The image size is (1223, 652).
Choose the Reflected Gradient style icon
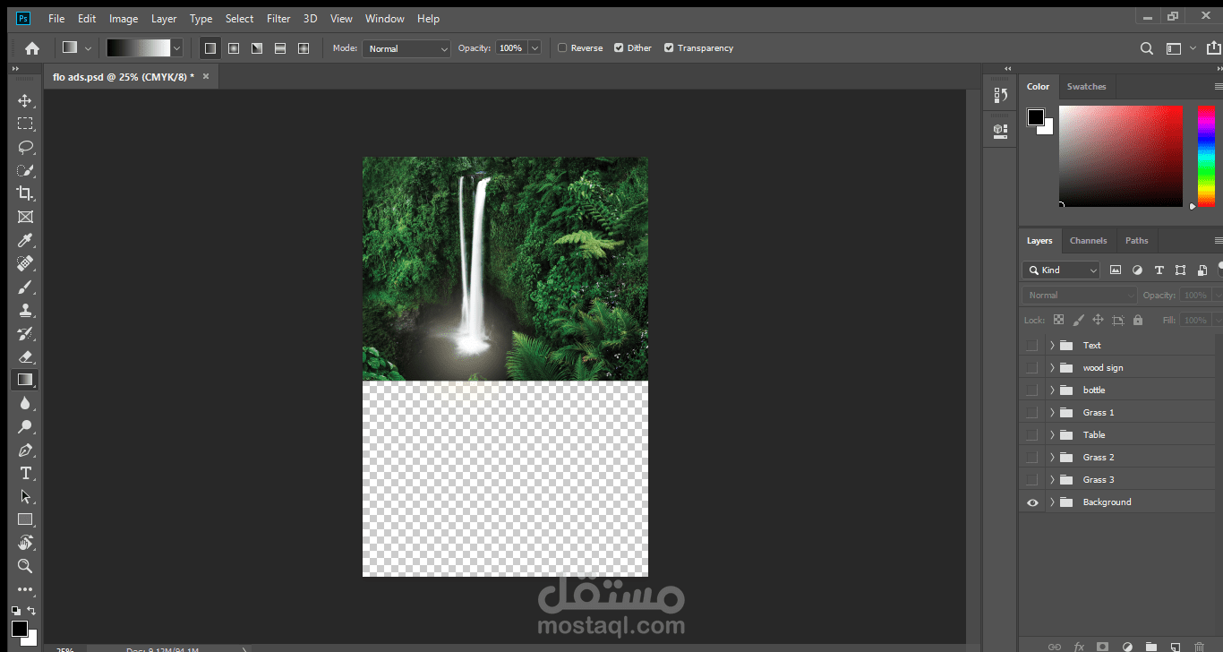click(x=280, y=48)
